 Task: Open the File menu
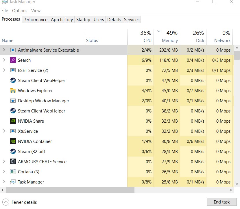[5, 11]
